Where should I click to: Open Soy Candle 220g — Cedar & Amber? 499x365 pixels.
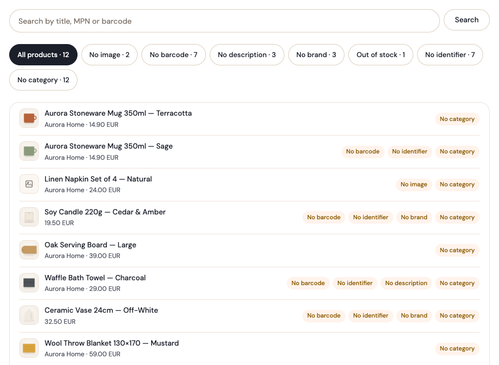click(105, 212)
